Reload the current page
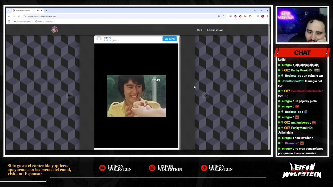The height and width of the screenshot is (187, 333). pos(19,16)
